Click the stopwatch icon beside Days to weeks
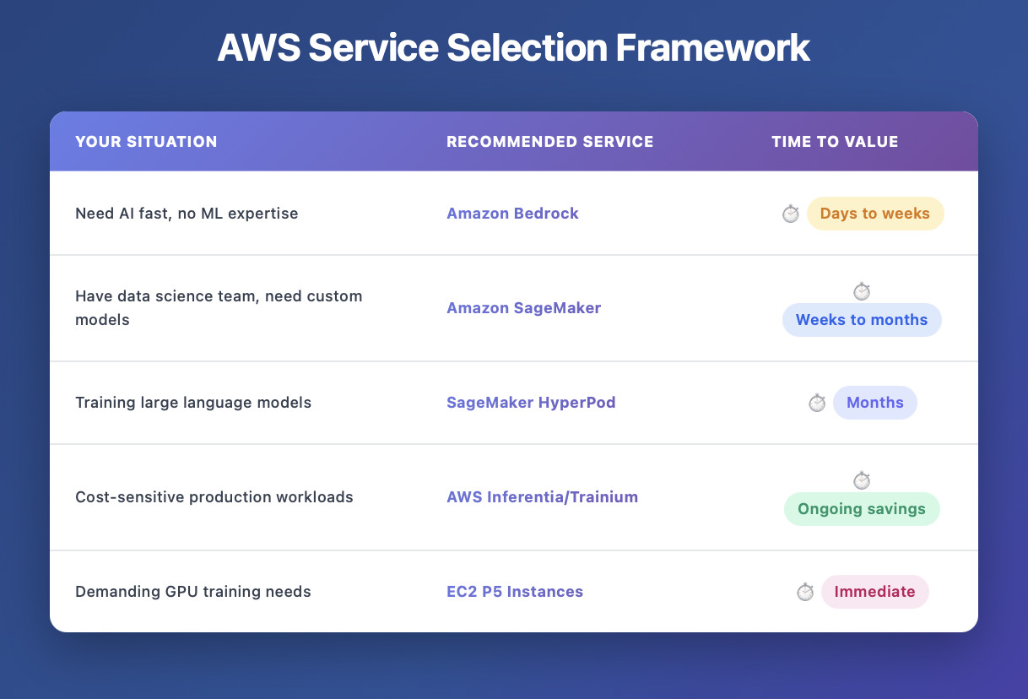Screen dimensions: 1028x699 click(x=790, y=214)
